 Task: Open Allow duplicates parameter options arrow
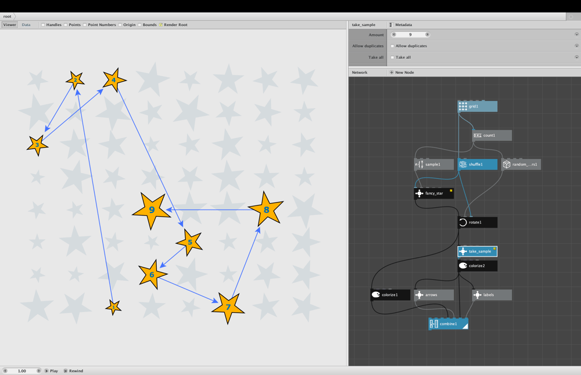576,46
